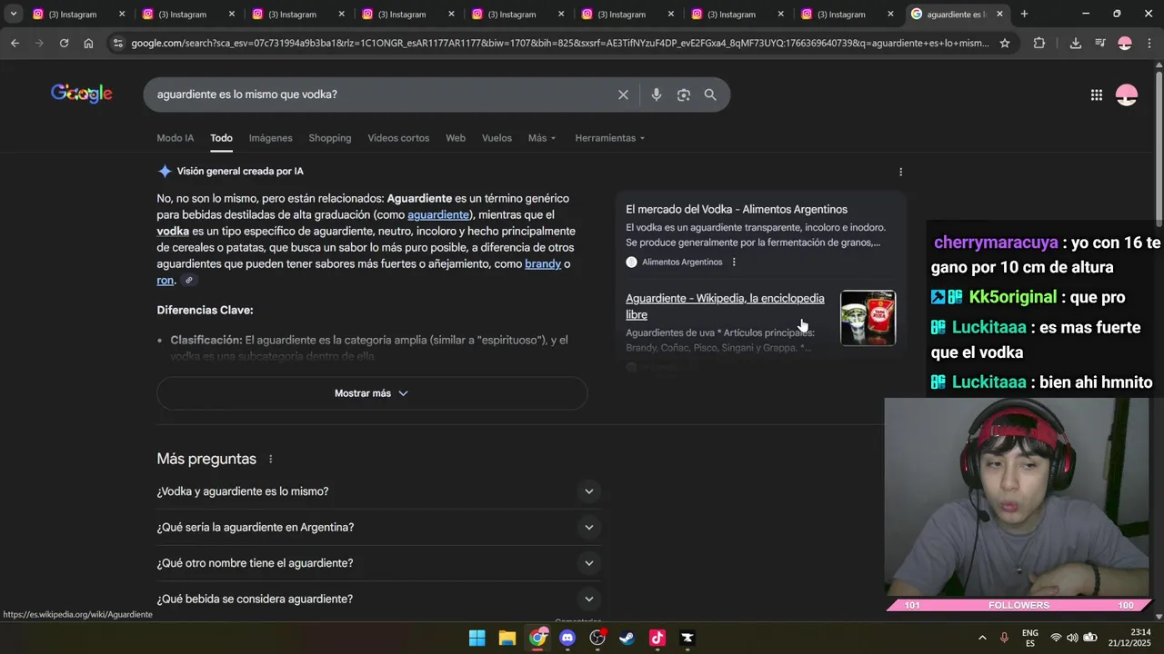This screenshot has width=1164, height=654.
Task: Select the Imágenes search tab
Action: (x=271, y=138)
